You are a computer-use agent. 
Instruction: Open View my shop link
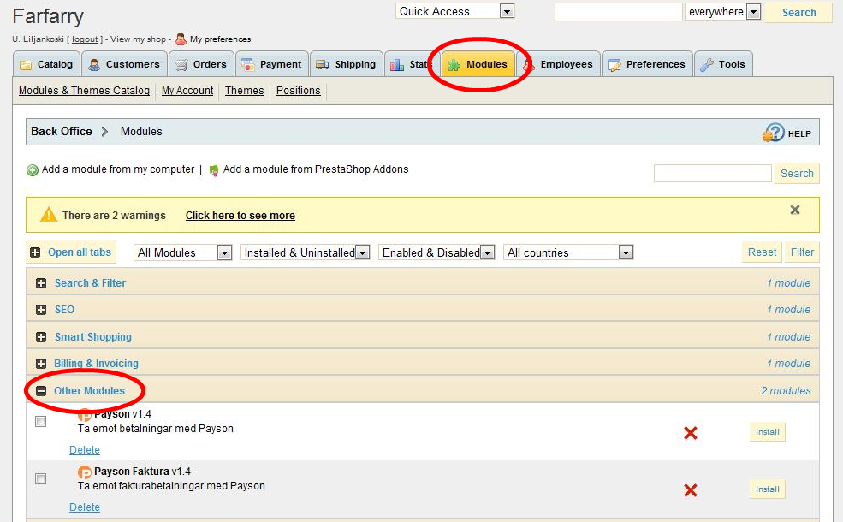click(138, 39)
